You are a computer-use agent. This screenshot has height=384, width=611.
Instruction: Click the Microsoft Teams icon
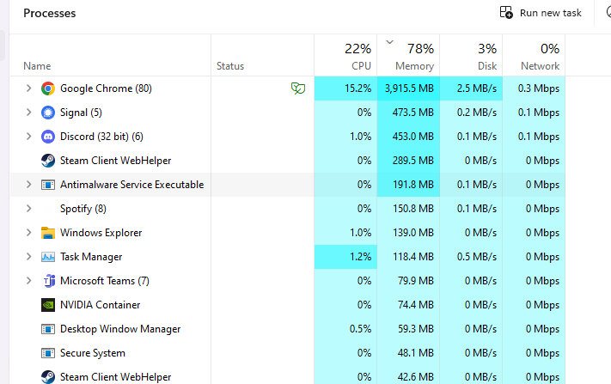[x=49, y=281]
